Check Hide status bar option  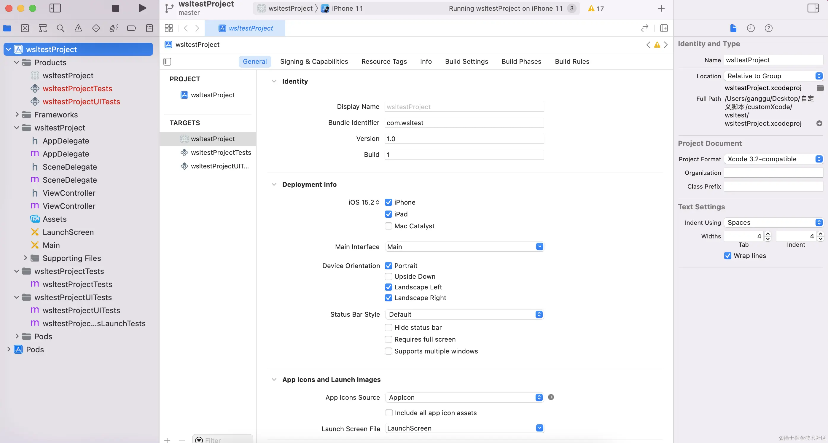point(388,327)
